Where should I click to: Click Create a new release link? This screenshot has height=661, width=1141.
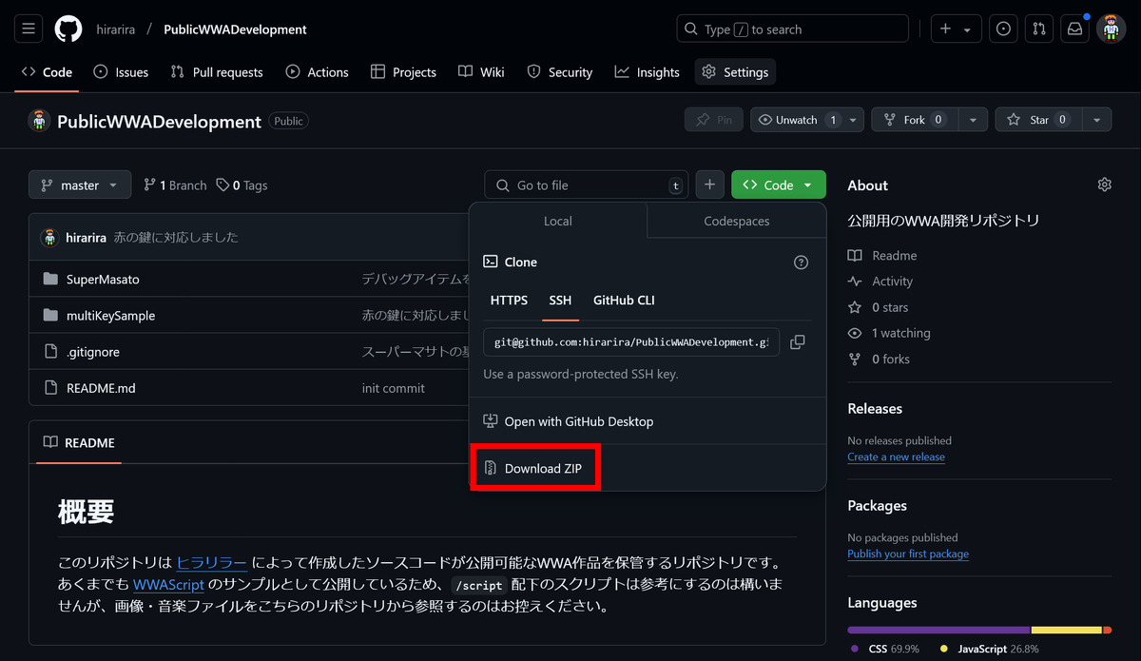click(x=896, y=457)
